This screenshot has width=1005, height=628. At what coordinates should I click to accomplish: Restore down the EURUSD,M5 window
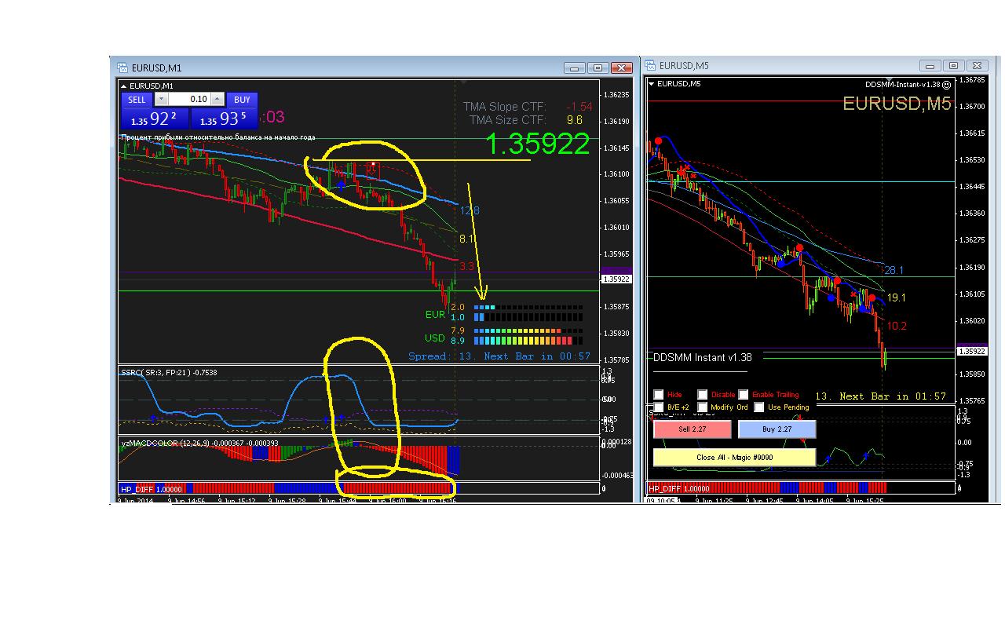tap(953, 66)
